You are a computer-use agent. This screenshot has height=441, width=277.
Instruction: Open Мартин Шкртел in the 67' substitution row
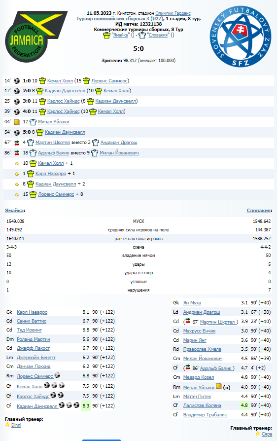point(53,143)
